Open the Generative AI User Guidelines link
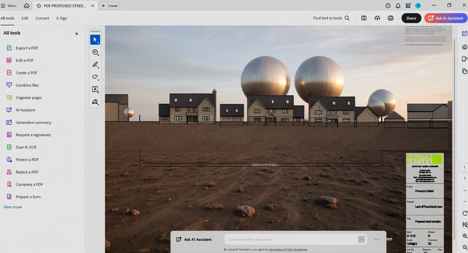468x253 pixels. pos(288,250)
